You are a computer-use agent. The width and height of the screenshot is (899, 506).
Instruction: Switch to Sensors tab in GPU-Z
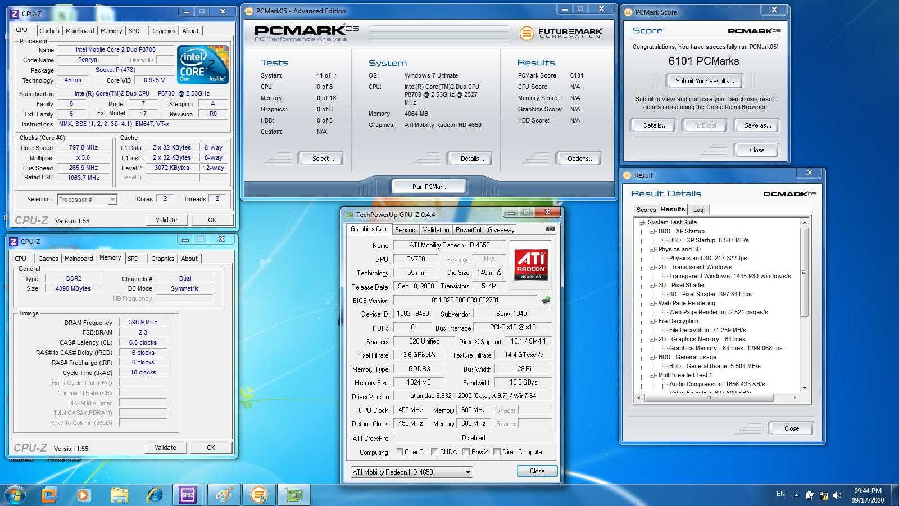tap(406, 230)
